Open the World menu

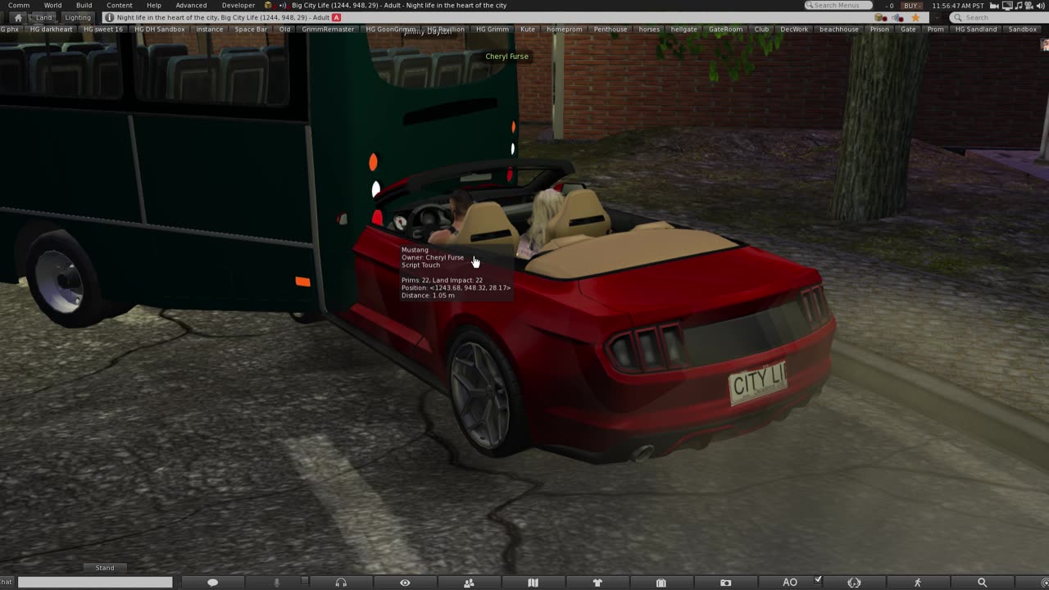[52, 5]
